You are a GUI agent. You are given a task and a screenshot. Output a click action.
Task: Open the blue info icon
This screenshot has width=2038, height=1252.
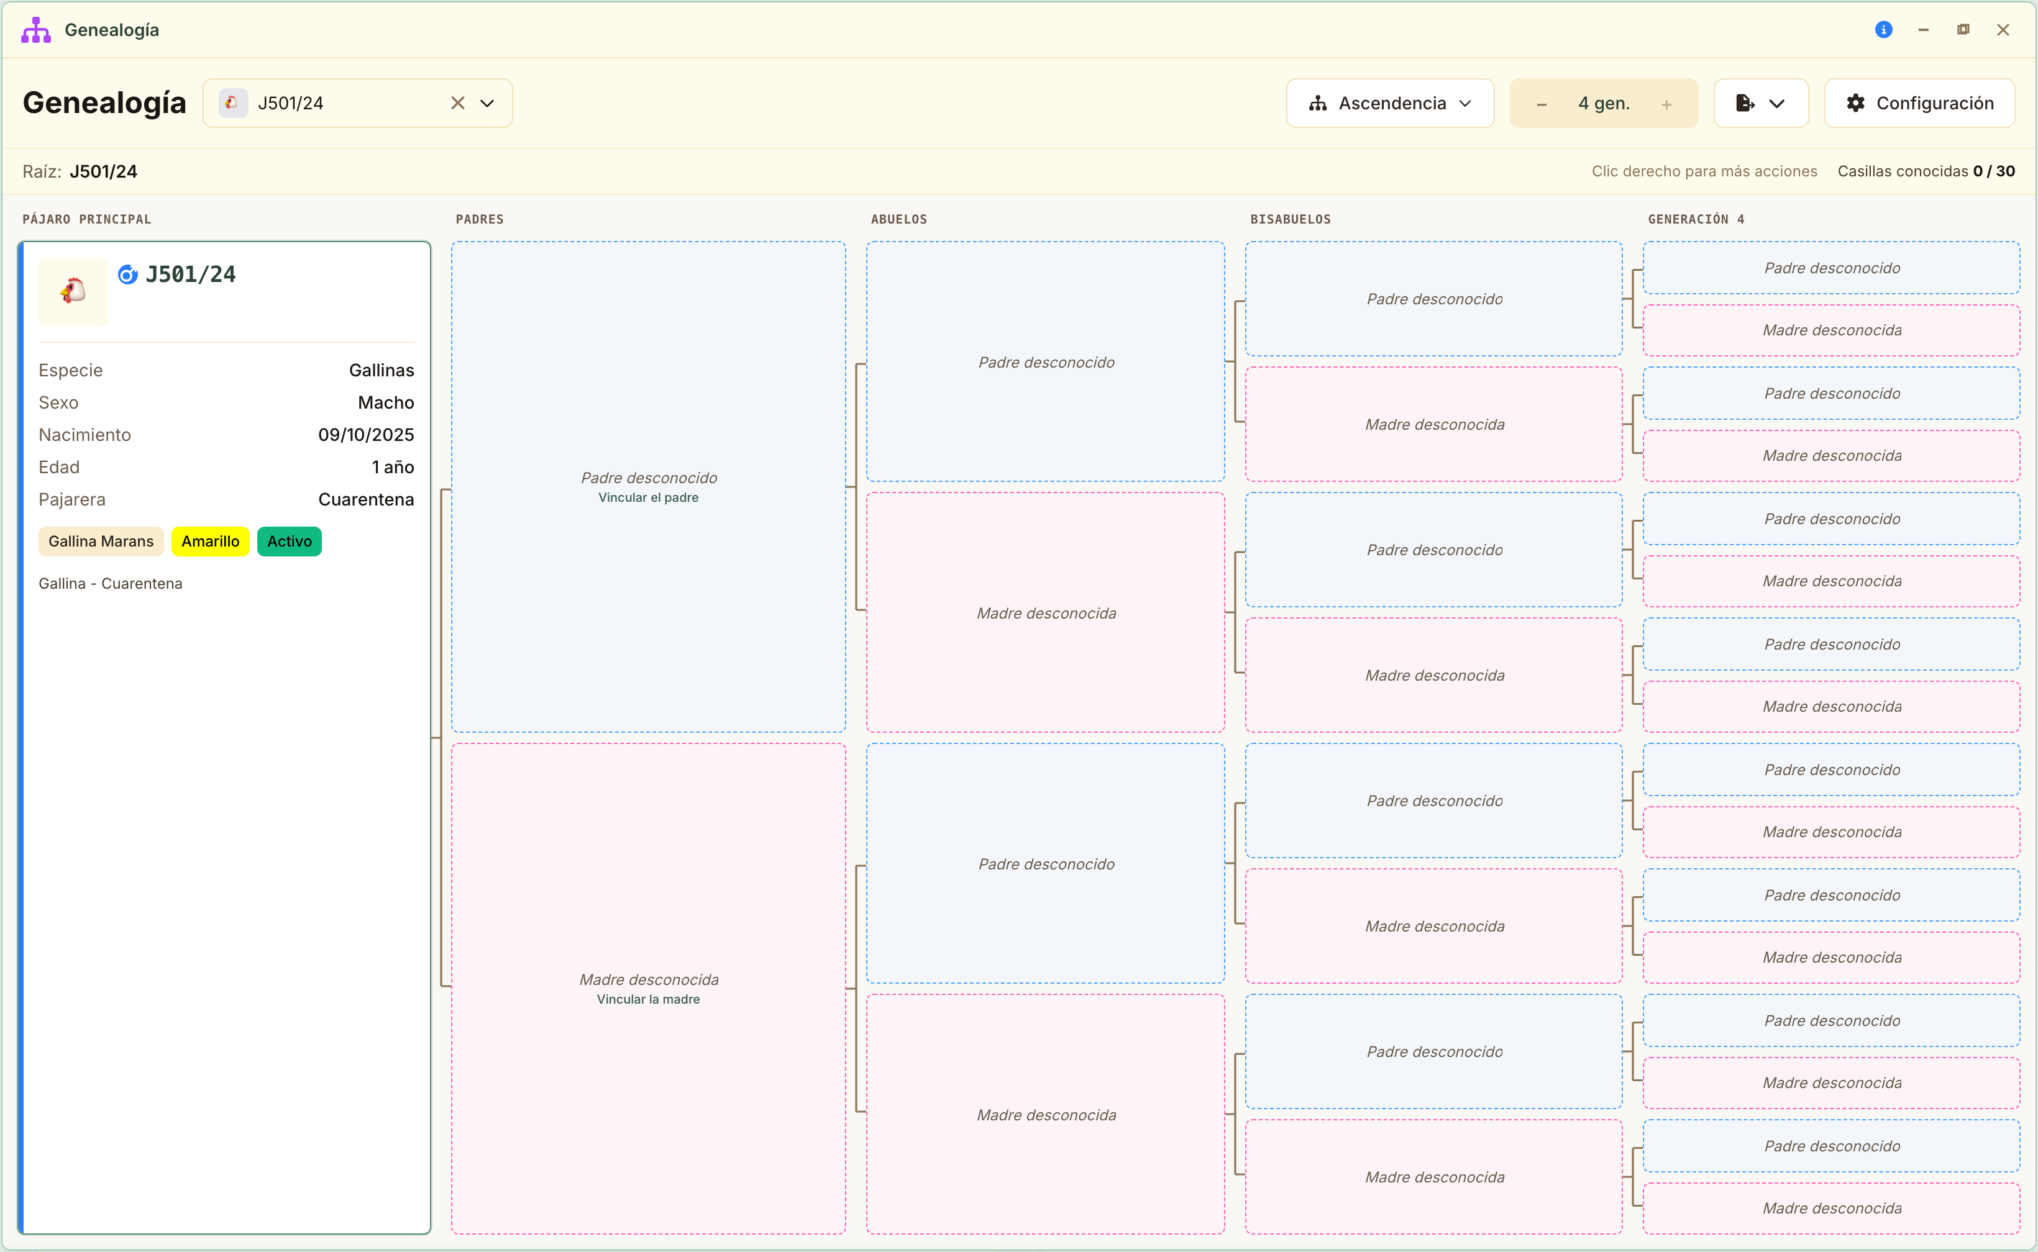[x=1883, y=30]
